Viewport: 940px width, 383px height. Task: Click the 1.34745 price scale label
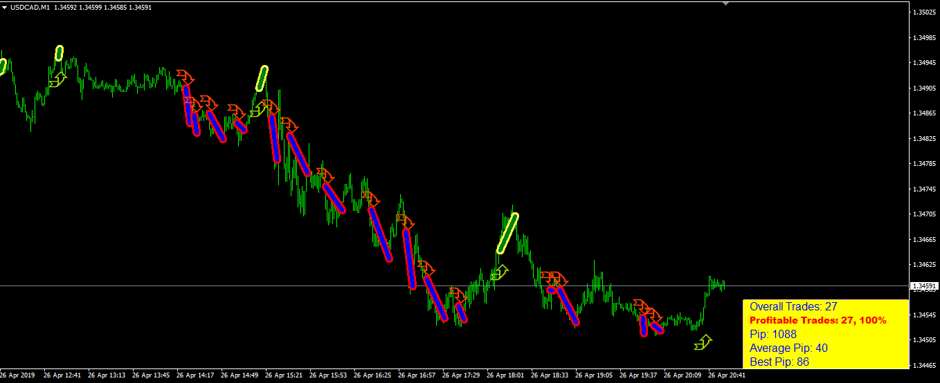pos(923,189)
